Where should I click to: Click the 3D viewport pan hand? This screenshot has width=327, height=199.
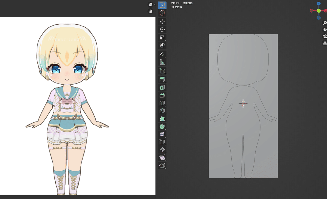(x=325, y=29)
